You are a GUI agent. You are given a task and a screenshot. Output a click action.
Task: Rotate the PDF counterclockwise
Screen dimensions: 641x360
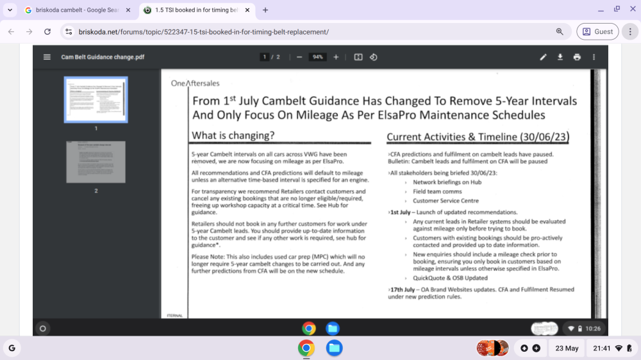374,57
